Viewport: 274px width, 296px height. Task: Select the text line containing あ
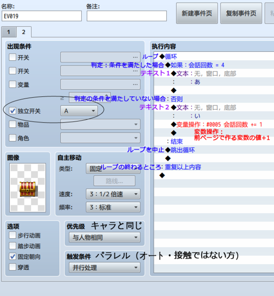click(x=214, y=82)
